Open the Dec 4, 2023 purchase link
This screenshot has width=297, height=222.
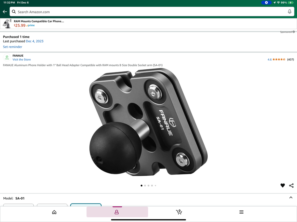(x=35, y=41)
